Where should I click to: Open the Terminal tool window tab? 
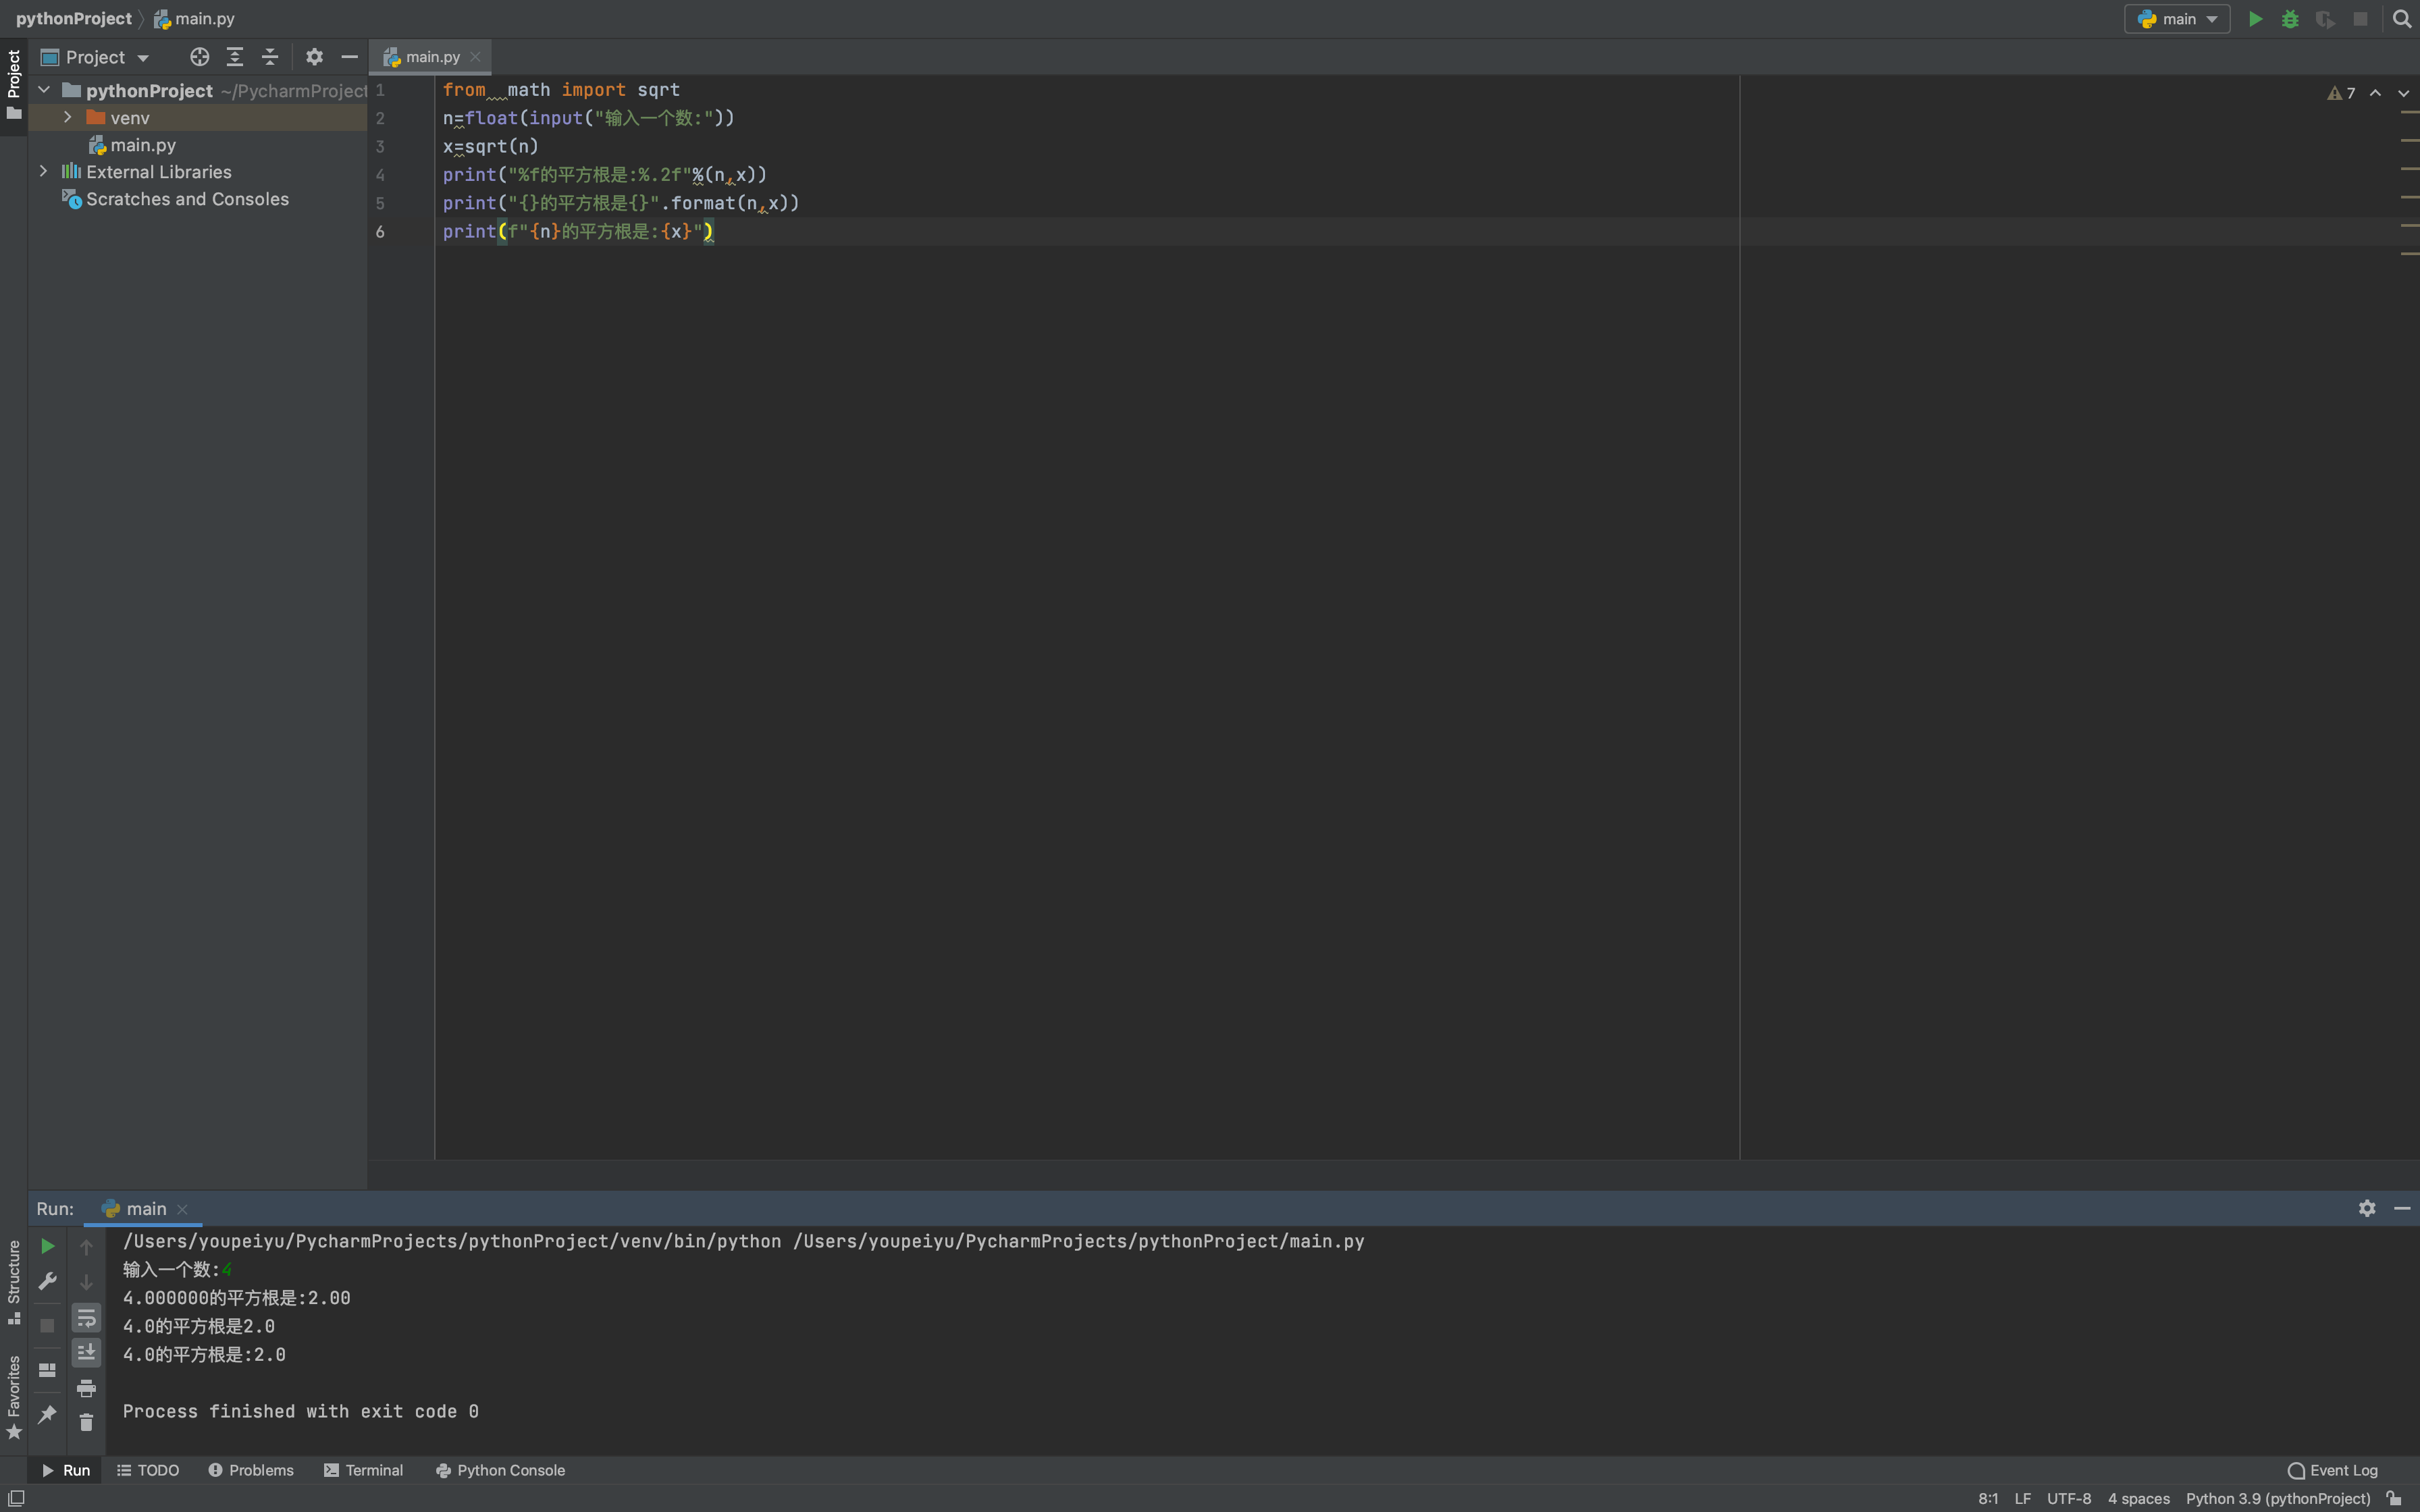click(x=363, y=1470)
